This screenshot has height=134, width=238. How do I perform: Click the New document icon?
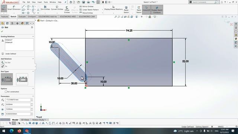click(x=74, y=2)
